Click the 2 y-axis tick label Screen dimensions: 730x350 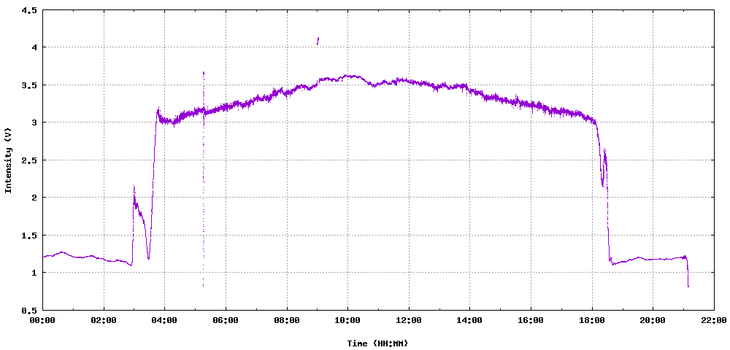pos(34,198)
